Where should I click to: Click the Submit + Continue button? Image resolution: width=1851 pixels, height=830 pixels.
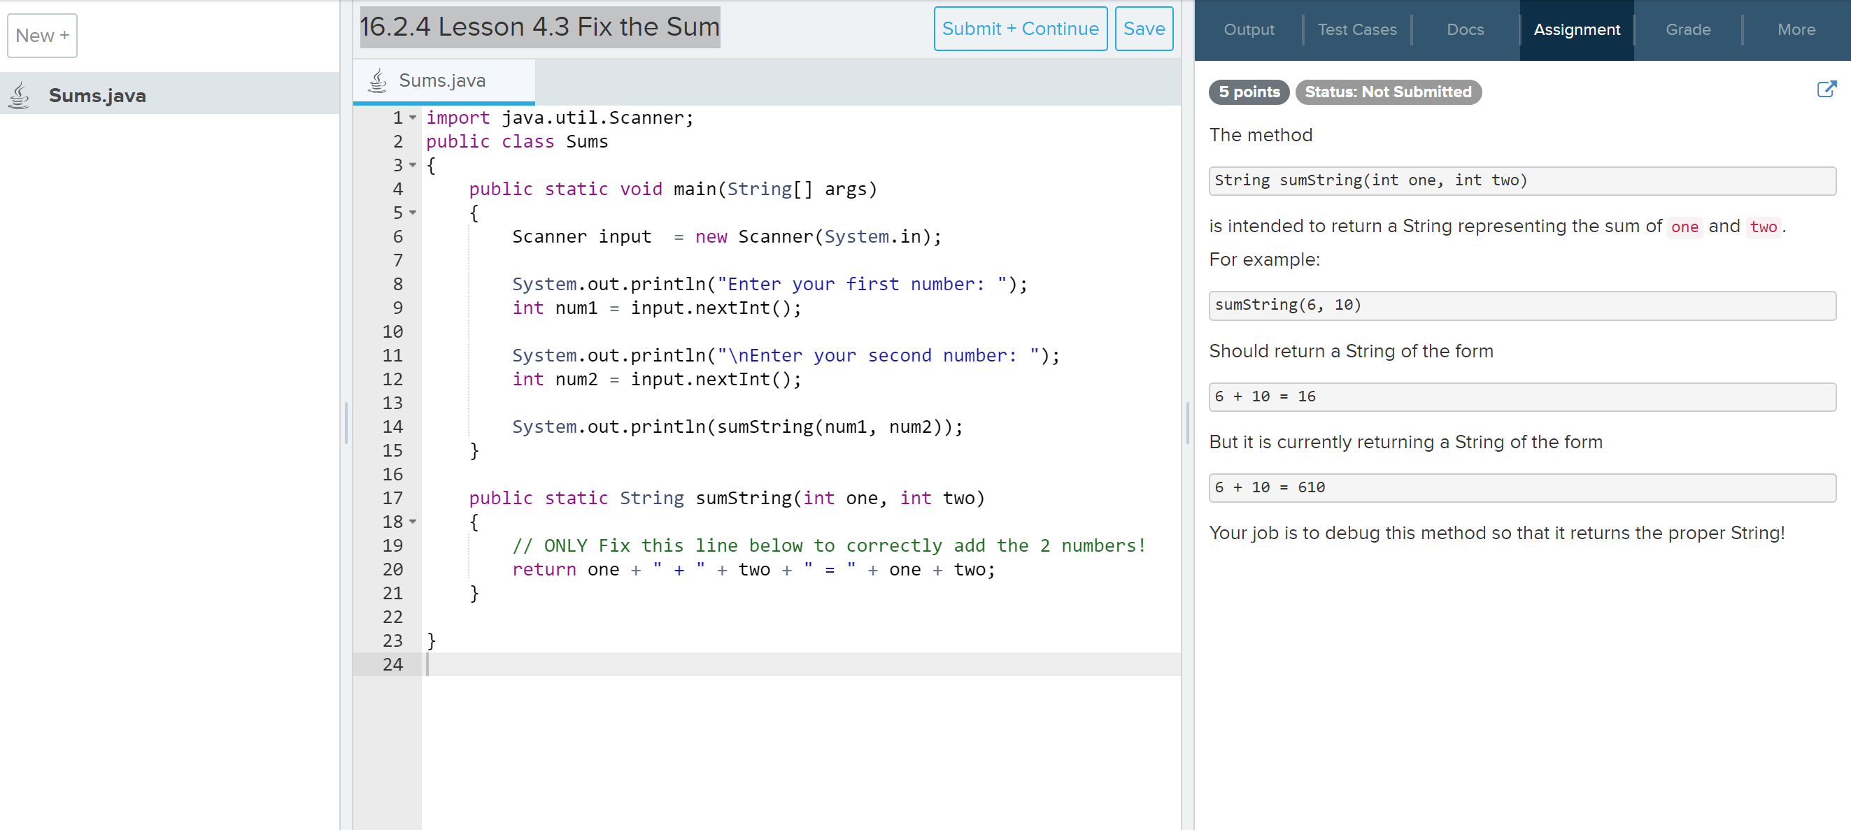coord(1019,29)
